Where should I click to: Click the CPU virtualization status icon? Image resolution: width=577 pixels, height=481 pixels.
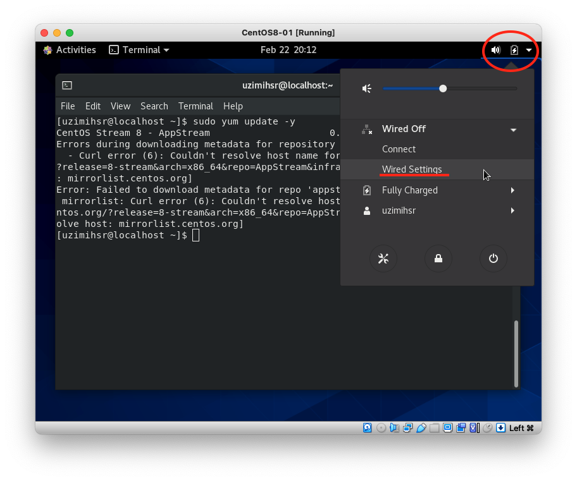click(x=475, y=428)
